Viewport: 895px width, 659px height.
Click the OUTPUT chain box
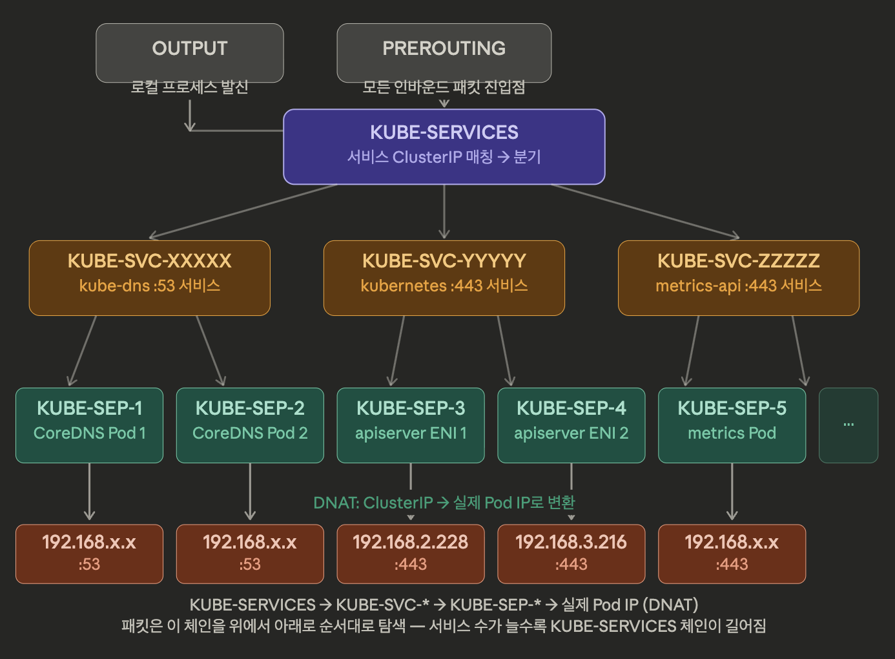190,53
